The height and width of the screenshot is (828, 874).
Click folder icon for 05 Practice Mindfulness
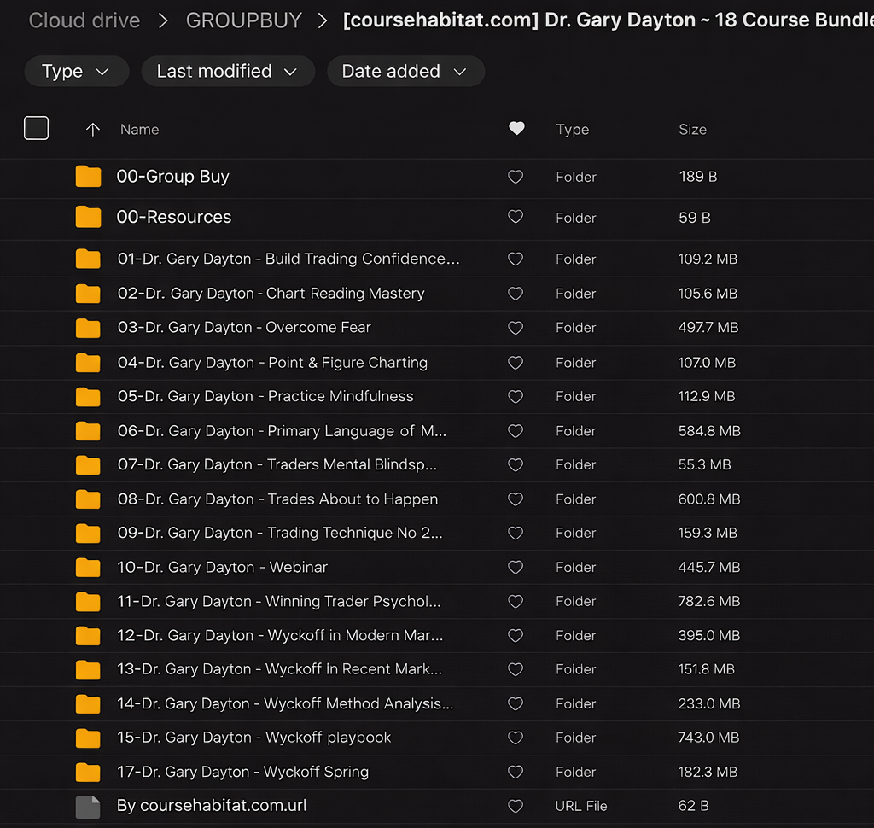[88, 396]
